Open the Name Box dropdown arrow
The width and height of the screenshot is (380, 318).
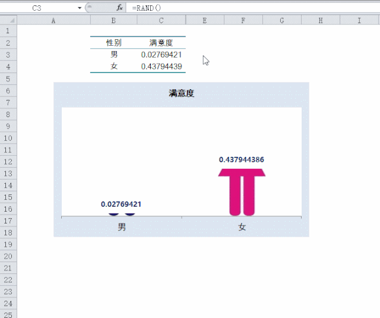80,8
